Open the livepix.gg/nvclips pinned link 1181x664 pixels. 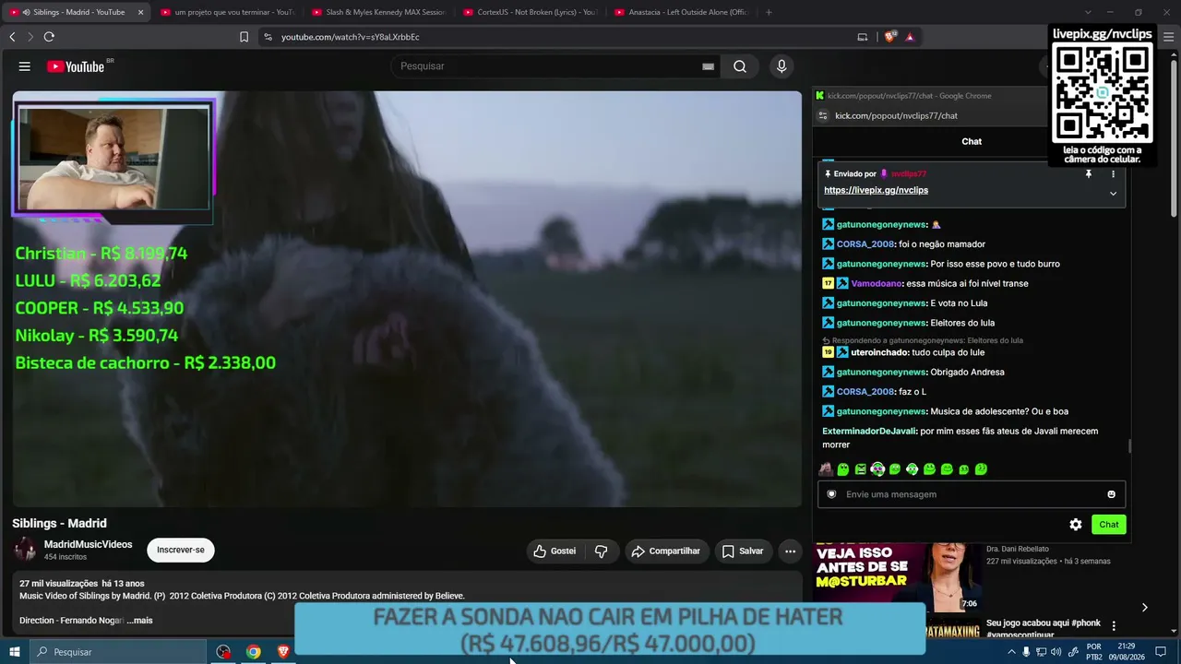(876, 190)
